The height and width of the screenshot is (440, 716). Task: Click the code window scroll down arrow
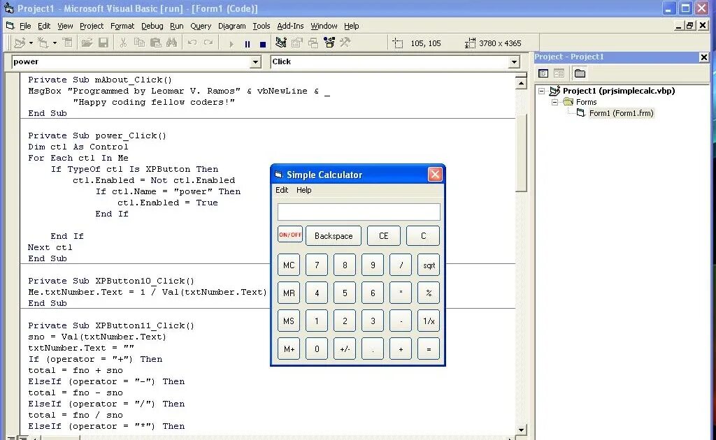522,430
